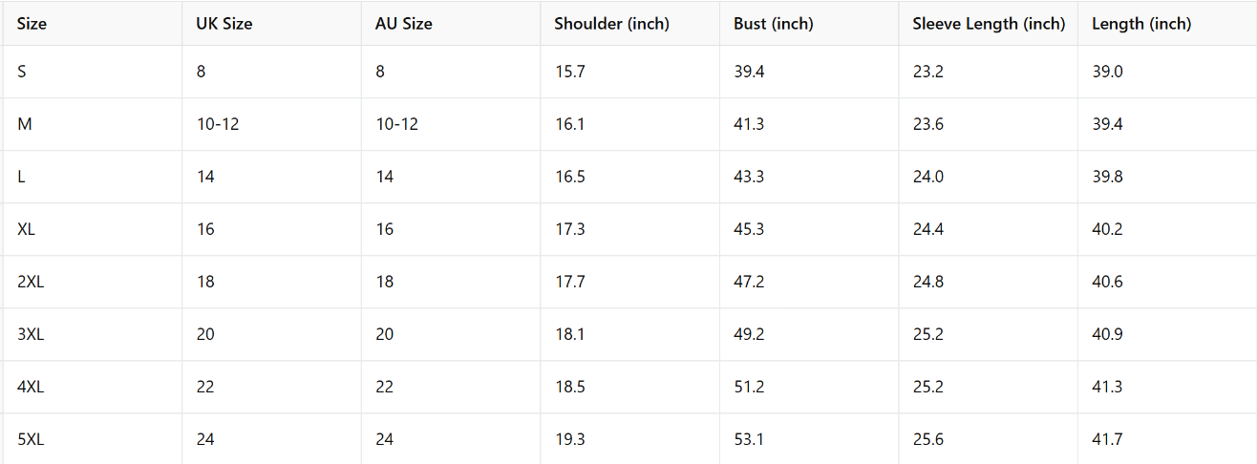Click sleeve length value 25.6
Screen dimensions: 1257x464
pyautogui.click(x=927, y=439)
